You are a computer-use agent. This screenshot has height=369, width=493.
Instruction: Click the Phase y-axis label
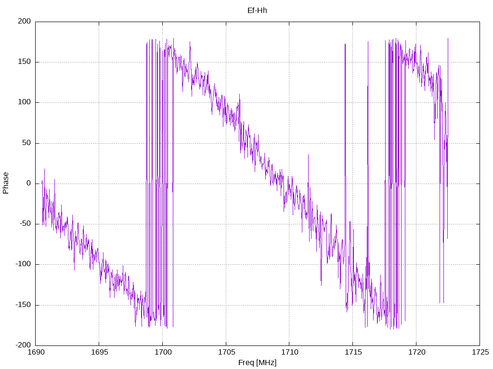click(x=6, y=183)
